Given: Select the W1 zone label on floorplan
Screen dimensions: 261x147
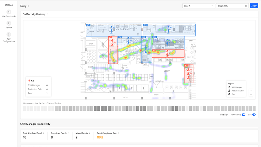Looking at the screenshot, I should 88,25.
